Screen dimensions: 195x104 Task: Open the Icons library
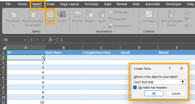point(101,16)
